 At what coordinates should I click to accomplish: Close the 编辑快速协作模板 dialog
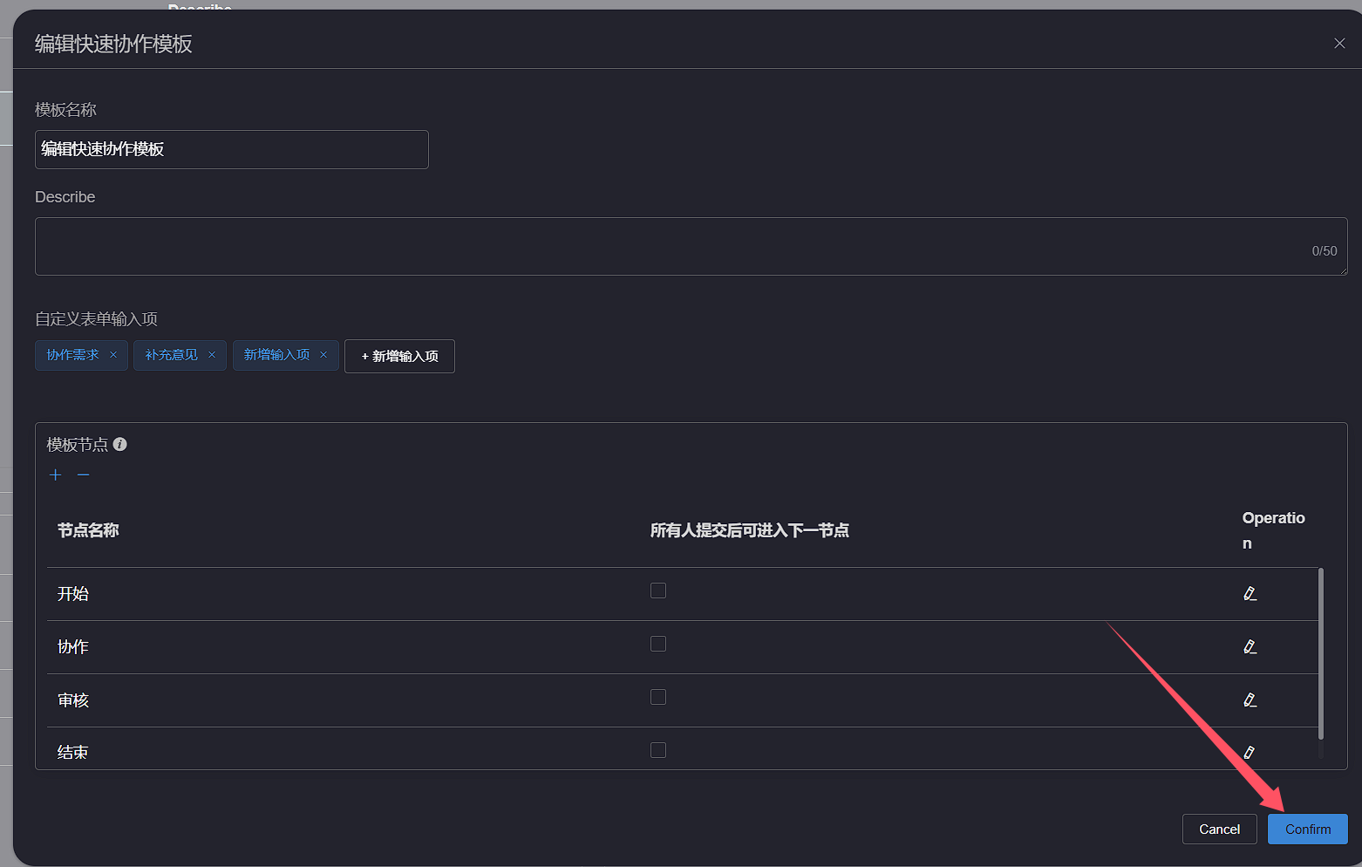pos(1339,44)
